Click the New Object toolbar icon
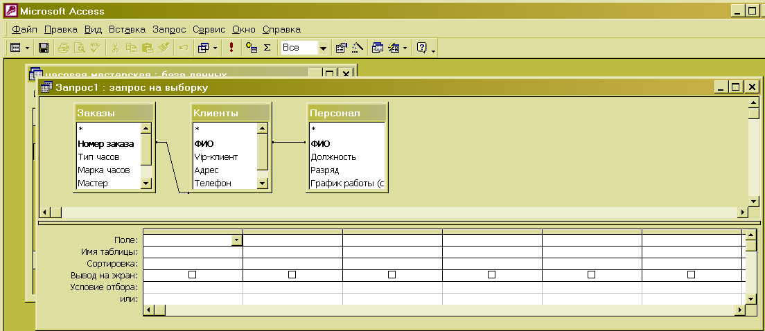This screenshot has width=765, height=331. [x=393, y=48]
